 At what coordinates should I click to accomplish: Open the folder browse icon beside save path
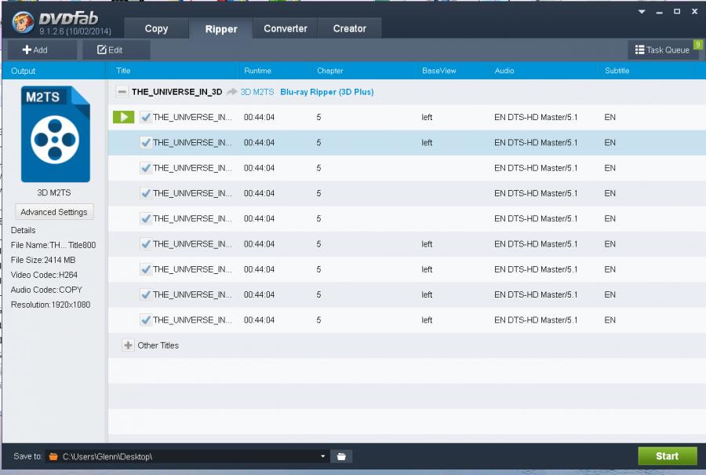341,456
